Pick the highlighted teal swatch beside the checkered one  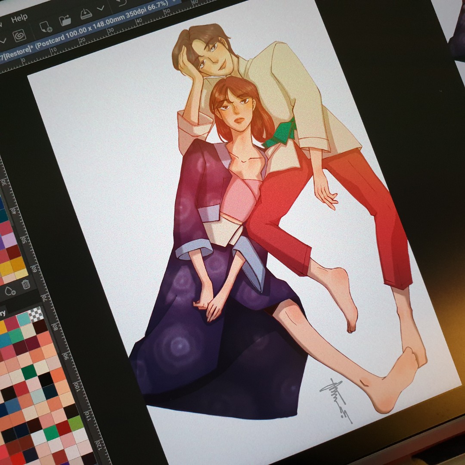pos(24,319)
